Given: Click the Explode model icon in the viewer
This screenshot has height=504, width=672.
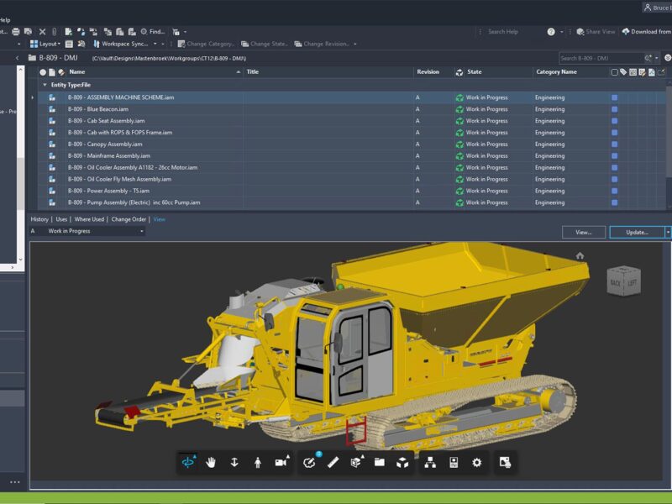Looking at the screenshot, I should pyautogui.click(x=404, y=462).
